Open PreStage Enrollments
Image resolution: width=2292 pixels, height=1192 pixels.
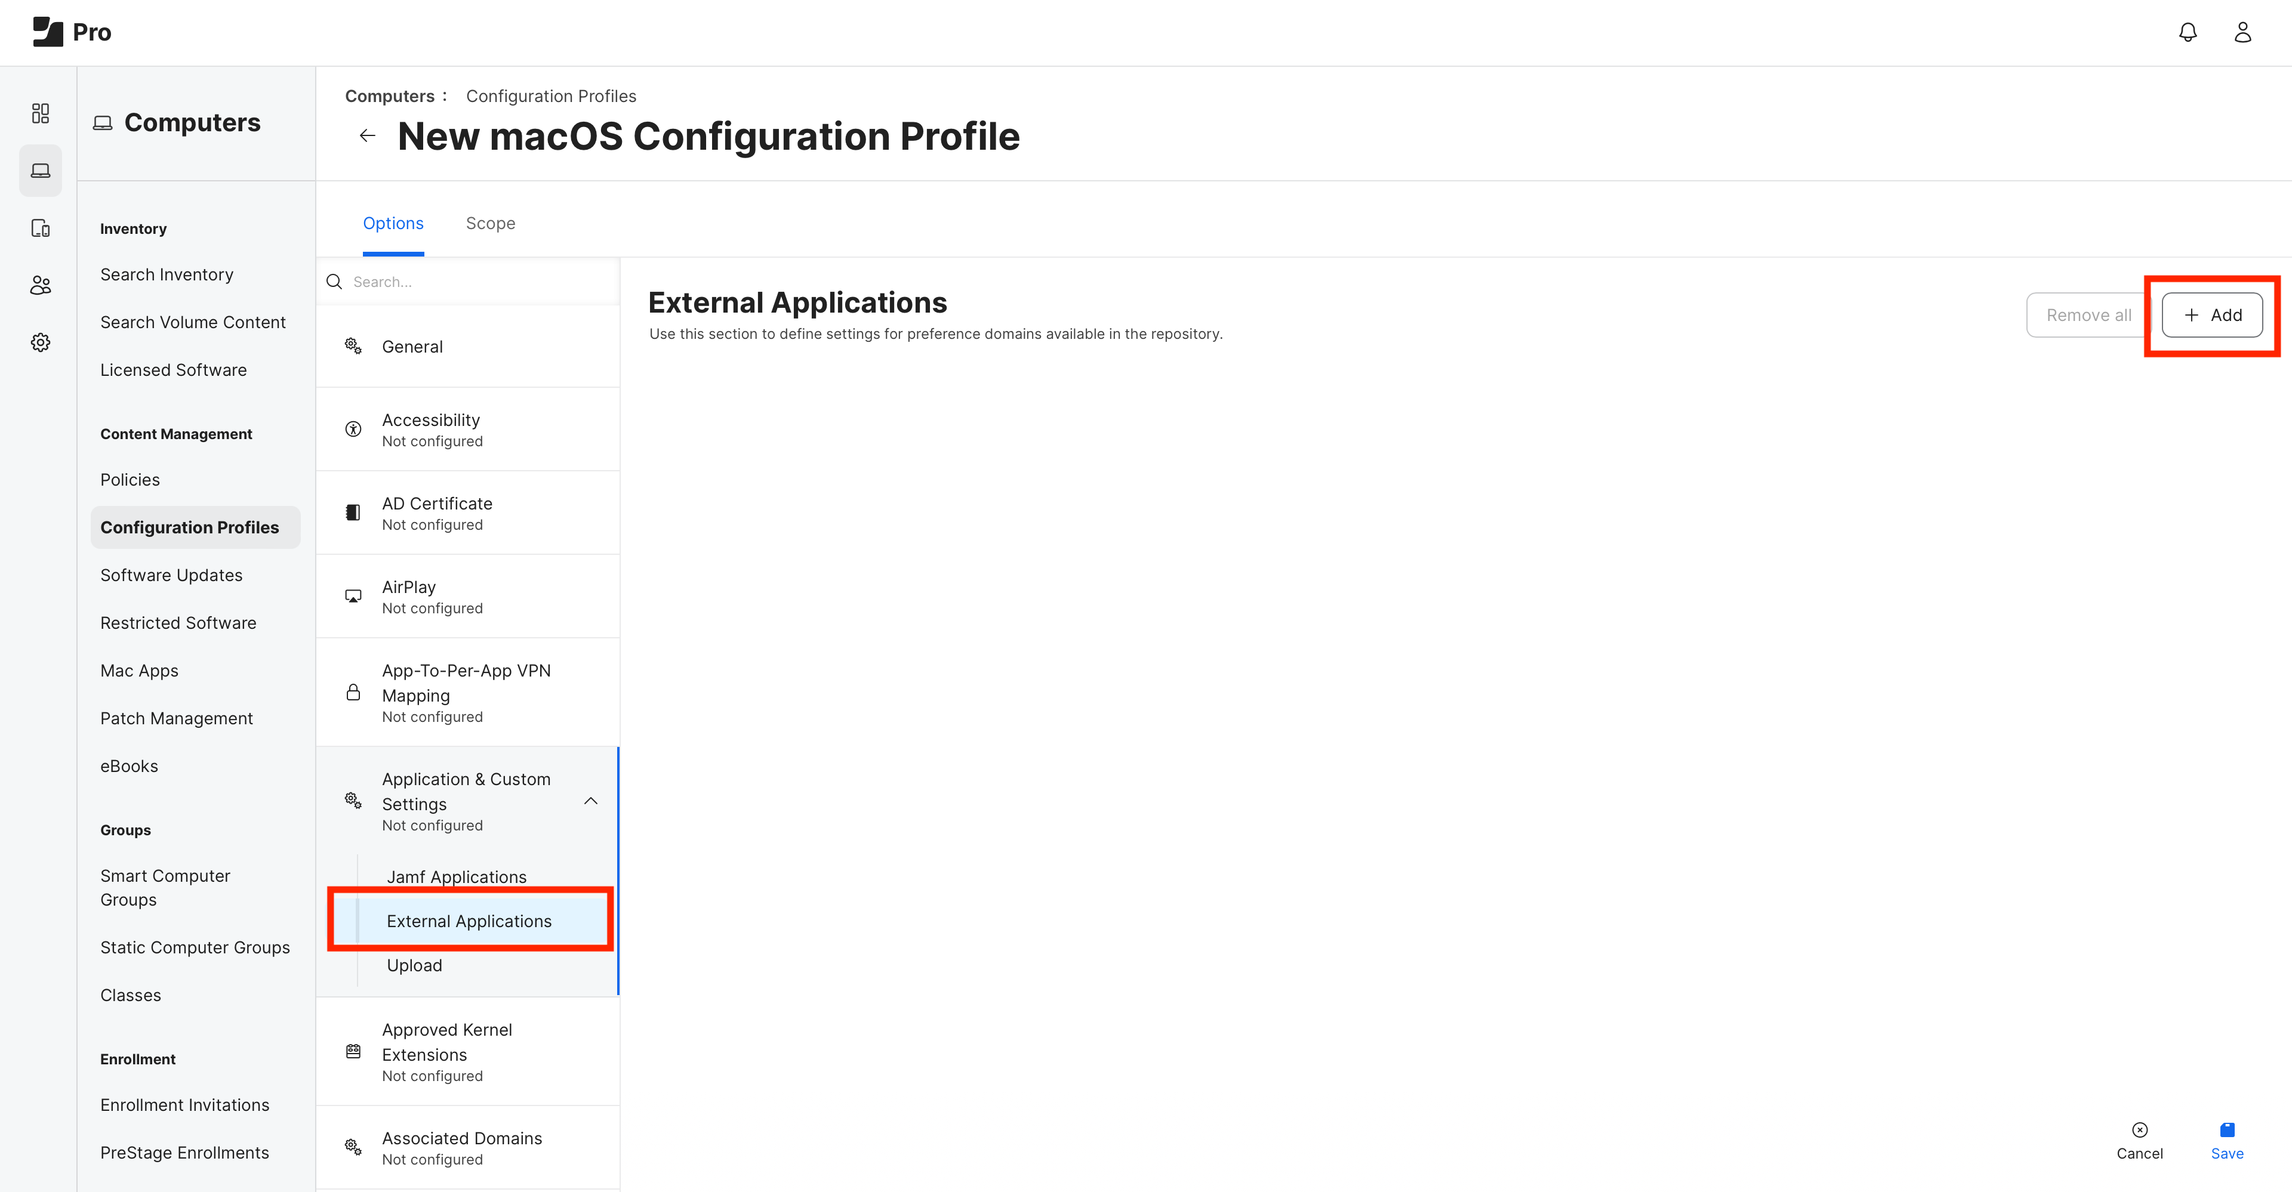[x=184, y=1153]
